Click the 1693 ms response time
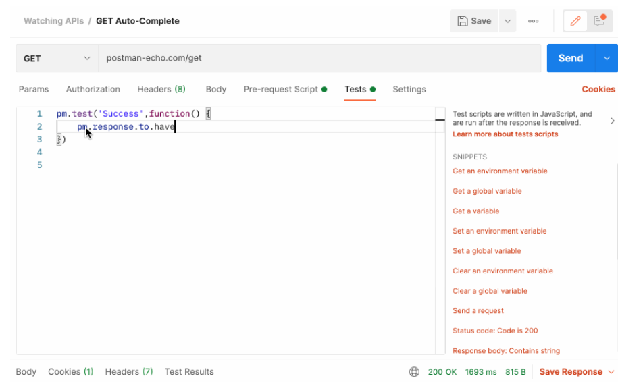Image resolution: width=618 pixels, height=382 pixels. pos(481,371)
